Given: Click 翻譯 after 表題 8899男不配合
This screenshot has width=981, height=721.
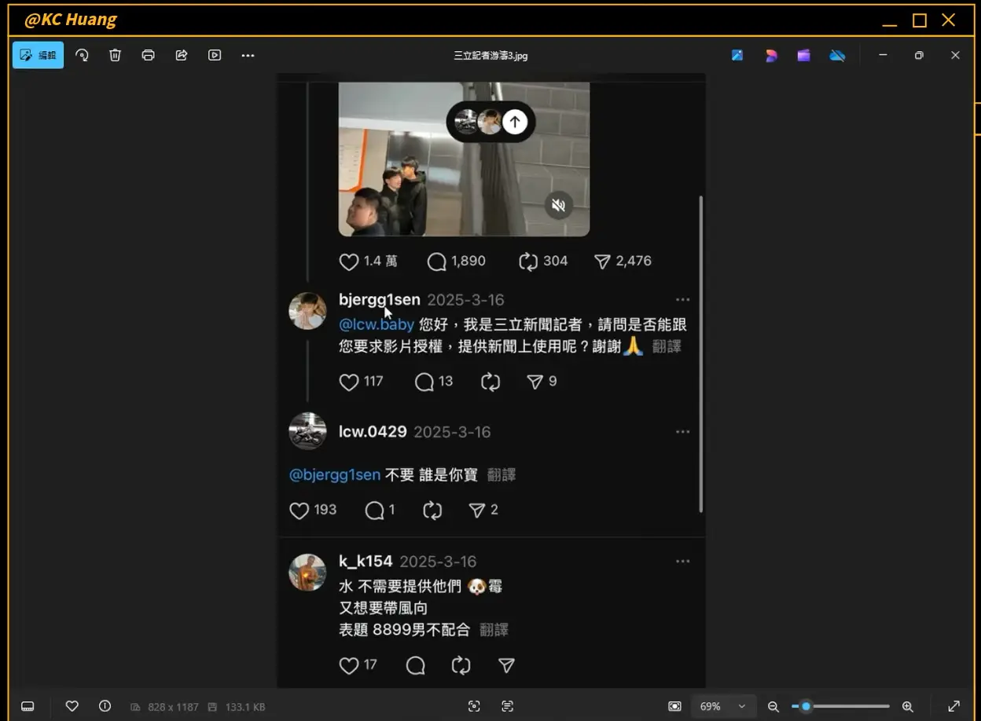Looking at the screenshot, I should [494, 630].
